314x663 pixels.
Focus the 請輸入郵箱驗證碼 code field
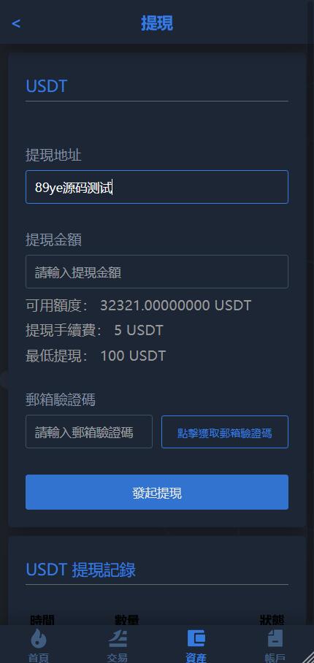pyautogui.click(x=89, y=432)
